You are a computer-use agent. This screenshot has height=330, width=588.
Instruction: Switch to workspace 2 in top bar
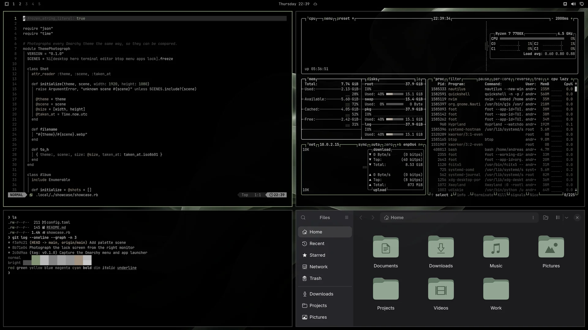pos(20,4)
